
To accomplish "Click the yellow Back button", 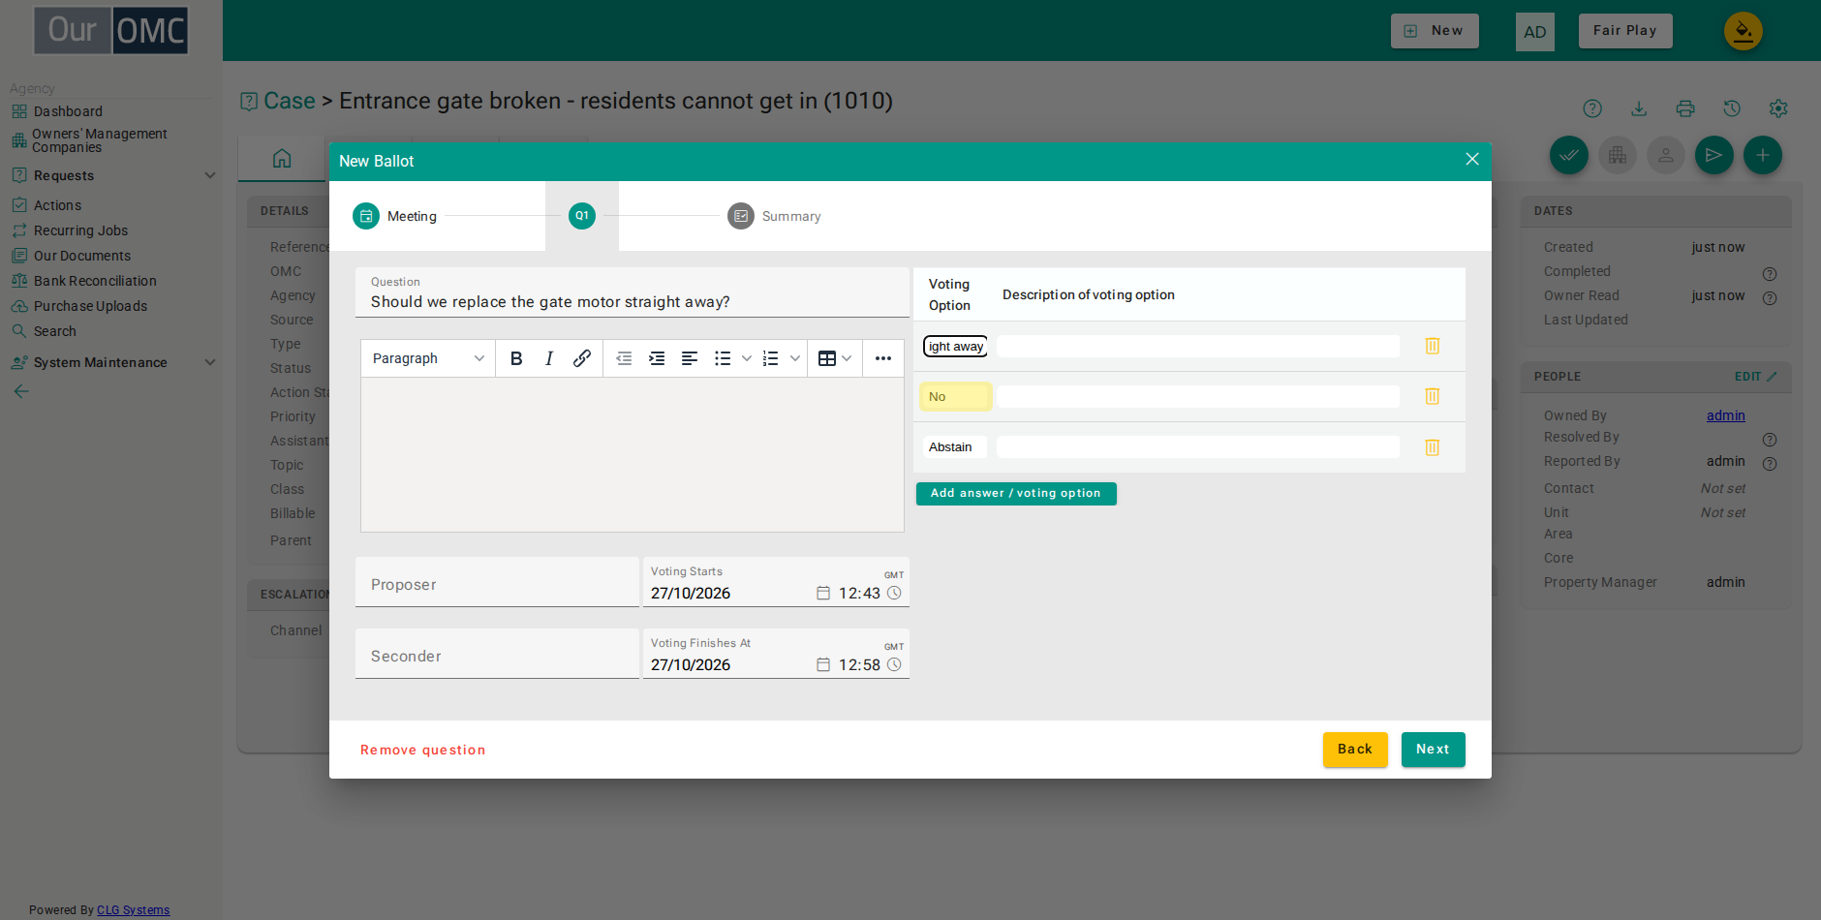I will pyautogui.click(x=1355, y=750).
